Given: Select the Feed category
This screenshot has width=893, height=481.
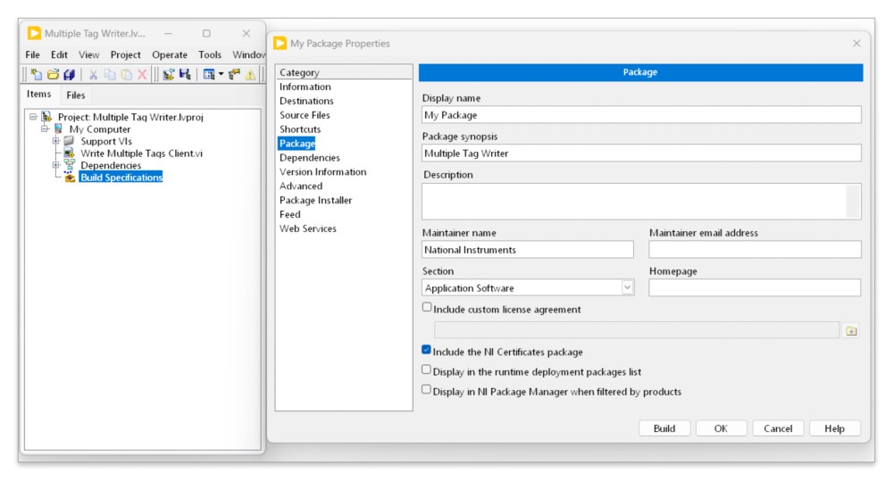Looking at the screenshot, I should coord(290,214).
